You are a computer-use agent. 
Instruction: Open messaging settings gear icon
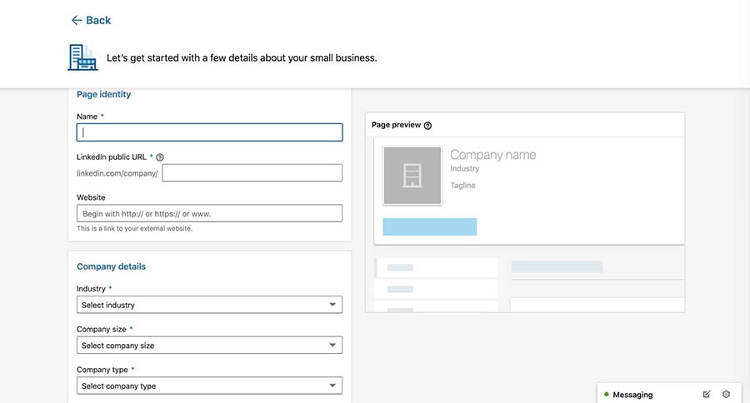tap(726, 394)
